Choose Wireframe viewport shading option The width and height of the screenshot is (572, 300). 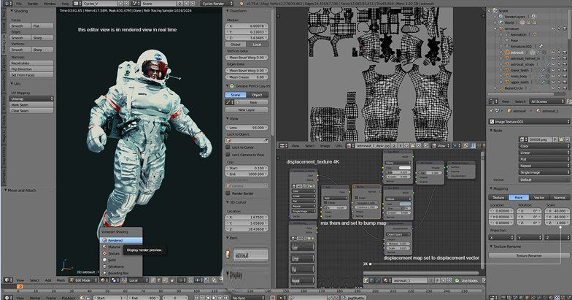pyautogui.click(x=115, y=267)
